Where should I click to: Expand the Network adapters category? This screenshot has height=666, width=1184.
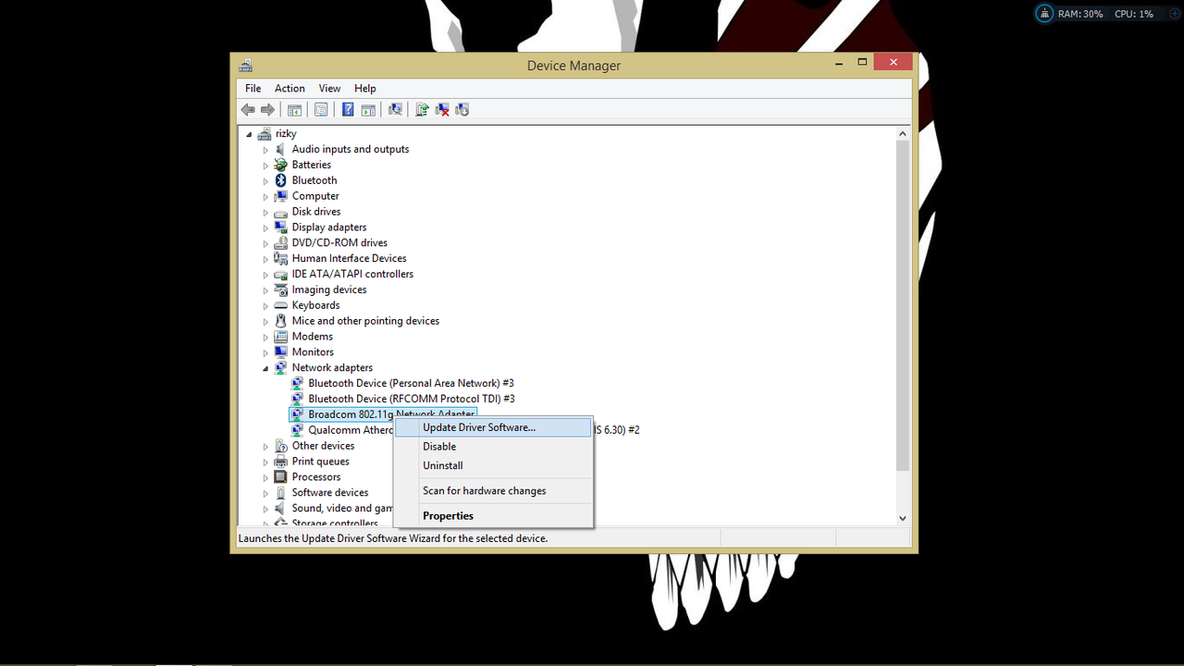pos(265,367)
